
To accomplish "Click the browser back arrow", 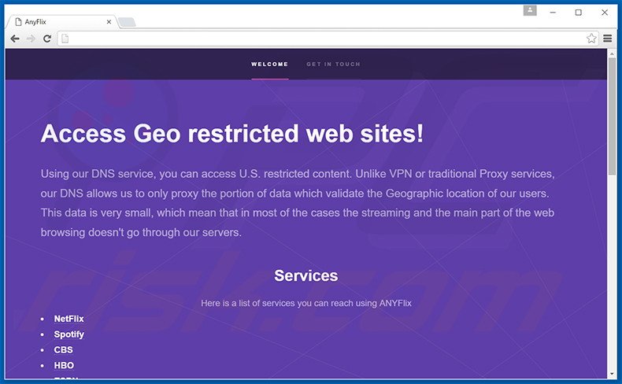I will click(14, 38).
